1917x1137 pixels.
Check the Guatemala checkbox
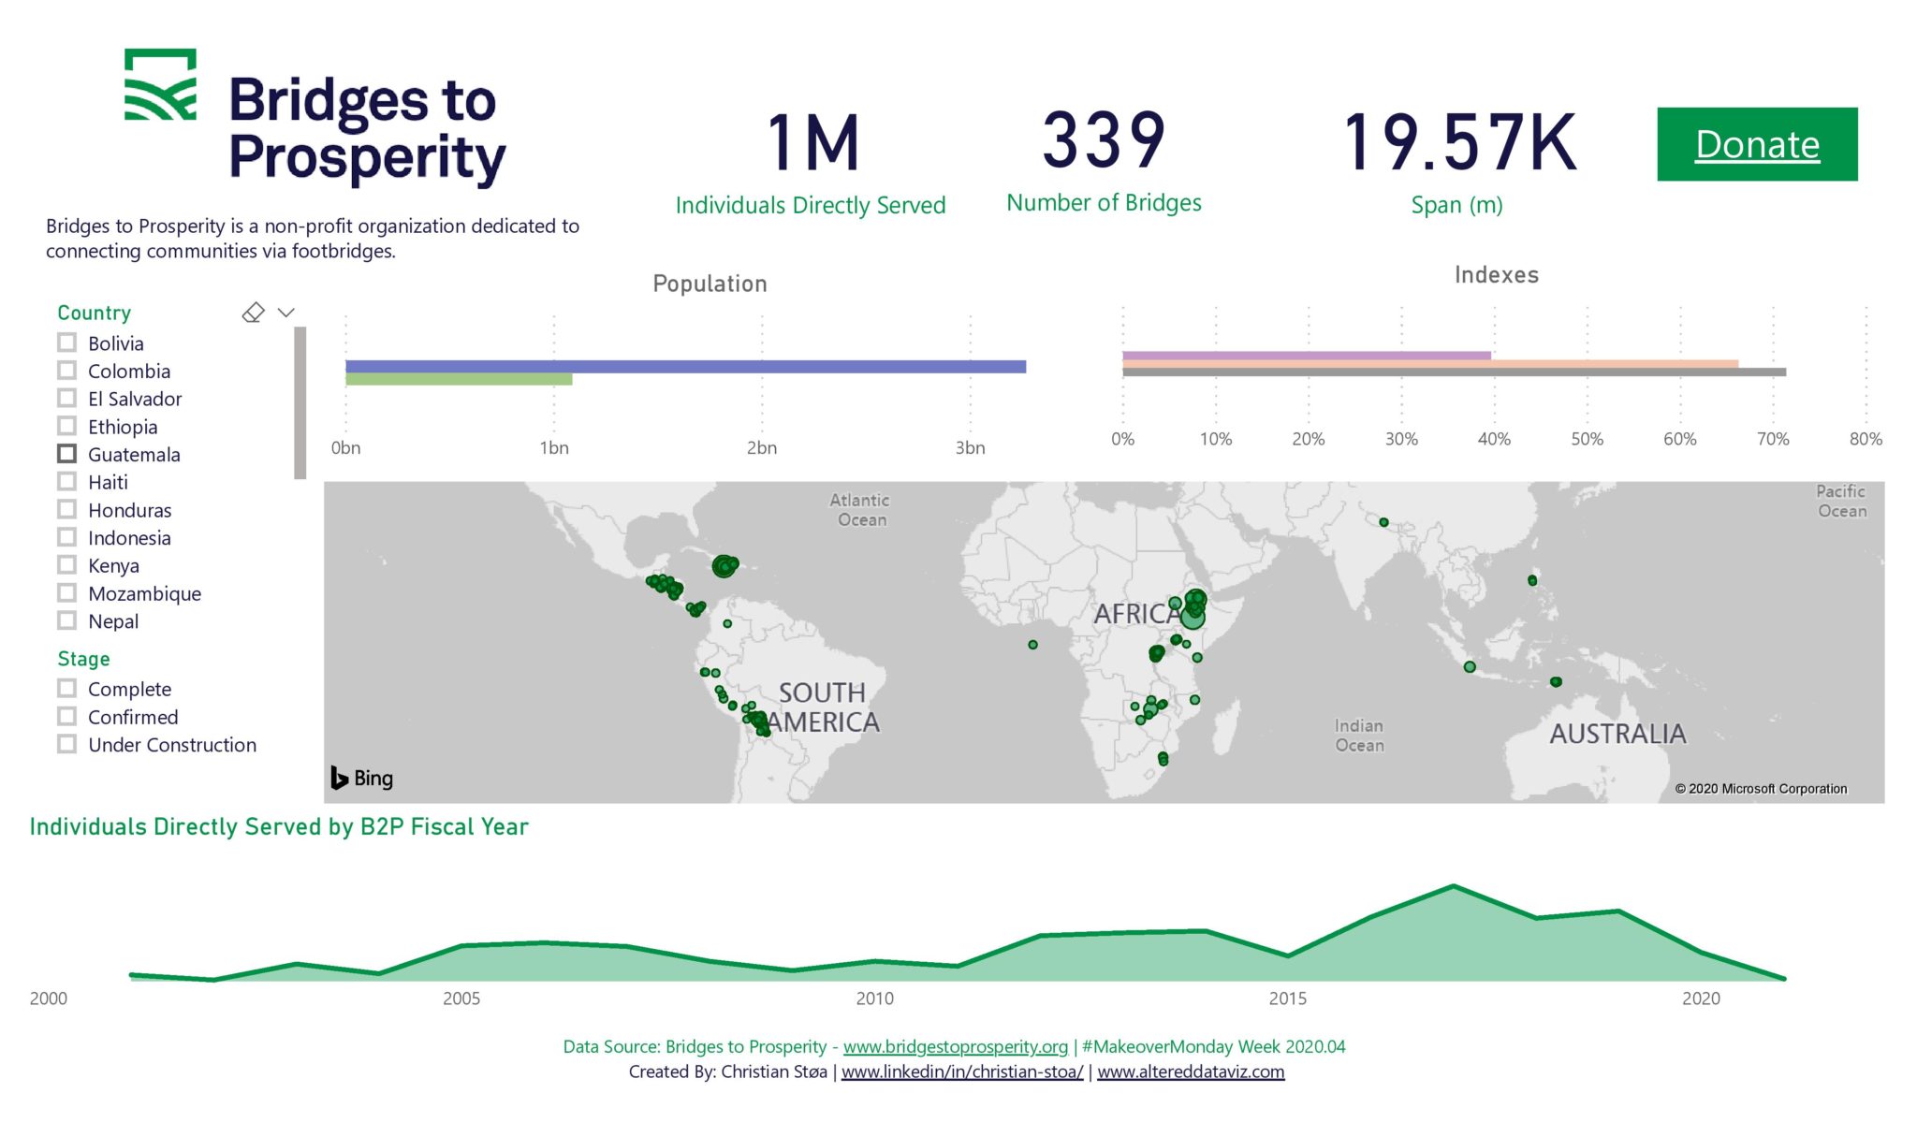tap(66, 454)
